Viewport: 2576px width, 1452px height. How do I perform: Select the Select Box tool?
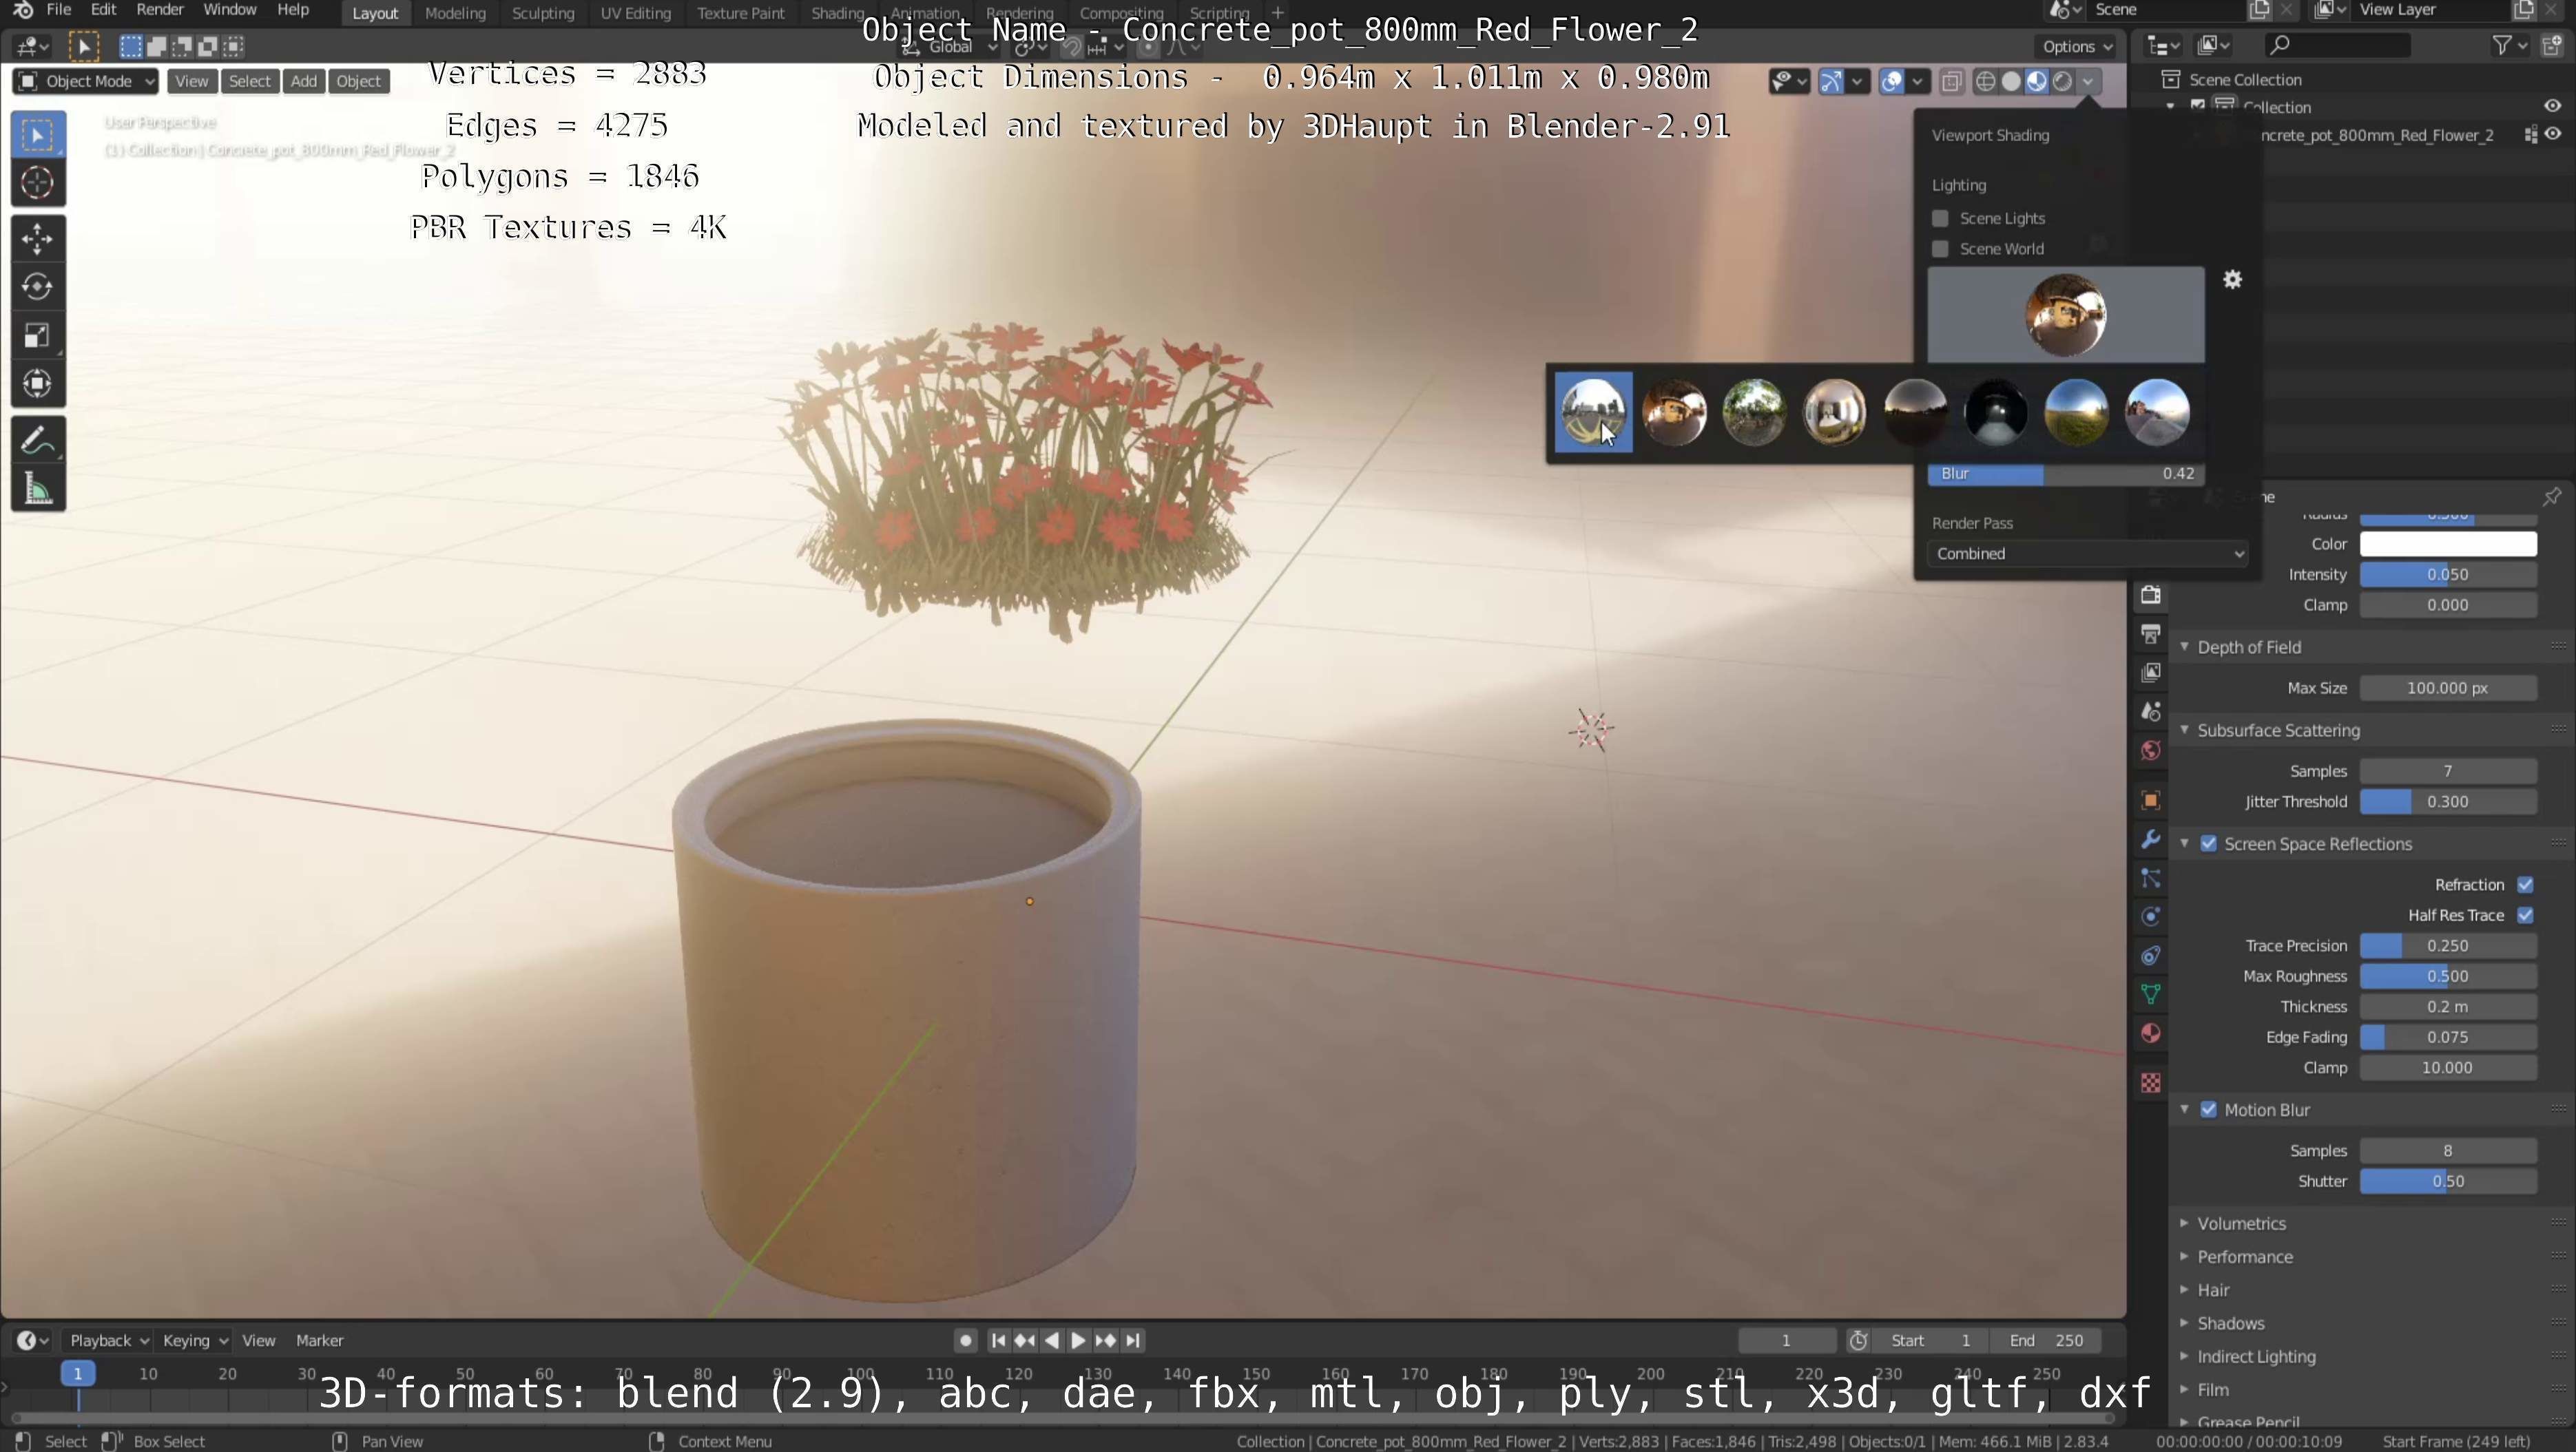point(38,135)
